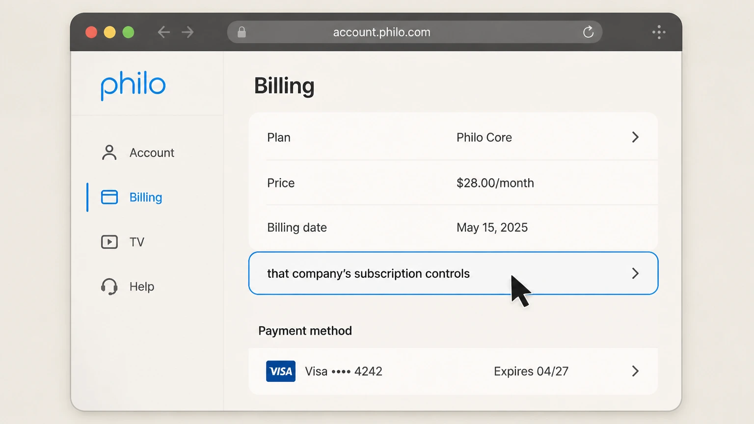Screen dimensions: 754x424
Task: Click the browser forward arrow
Action: point(188,32)
